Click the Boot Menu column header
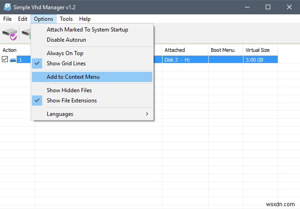 [223, 50]
